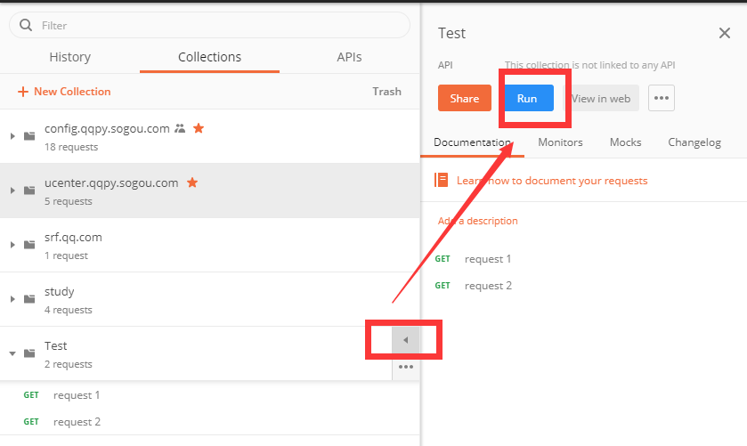Unstar the config.qqpy.sogou.com collection
Image resolution: width=747 pixels, height=446 pixels.
click(199, 128)
